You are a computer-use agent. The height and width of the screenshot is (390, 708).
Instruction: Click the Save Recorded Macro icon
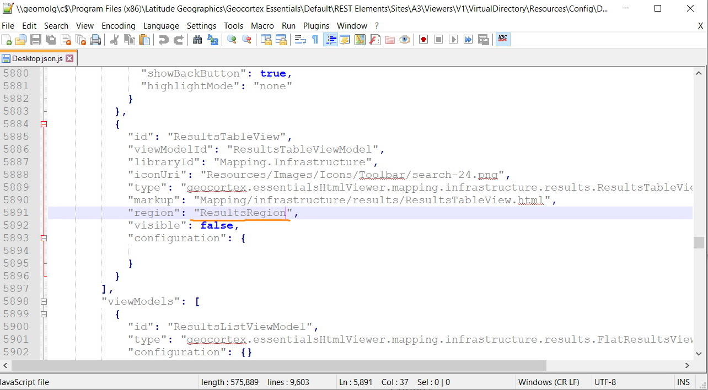coord(483,40)
